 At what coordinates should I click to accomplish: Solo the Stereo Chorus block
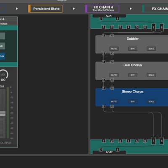coord(151,102)
